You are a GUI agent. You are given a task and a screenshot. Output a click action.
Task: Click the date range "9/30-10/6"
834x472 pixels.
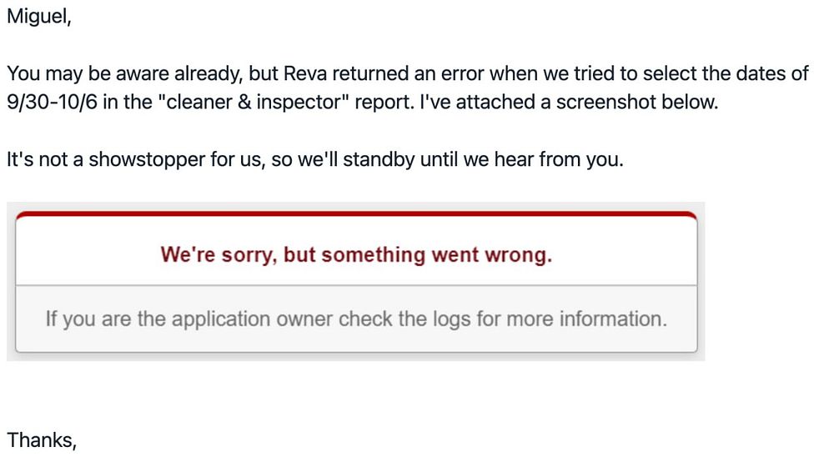pos(52,102)
